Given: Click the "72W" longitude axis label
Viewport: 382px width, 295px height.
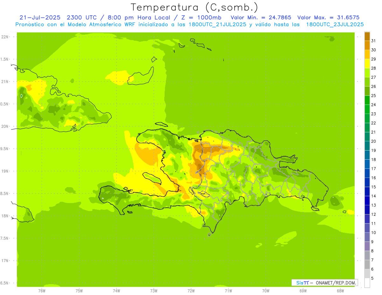Looking at the screenshot, I should tap(191, 291).
